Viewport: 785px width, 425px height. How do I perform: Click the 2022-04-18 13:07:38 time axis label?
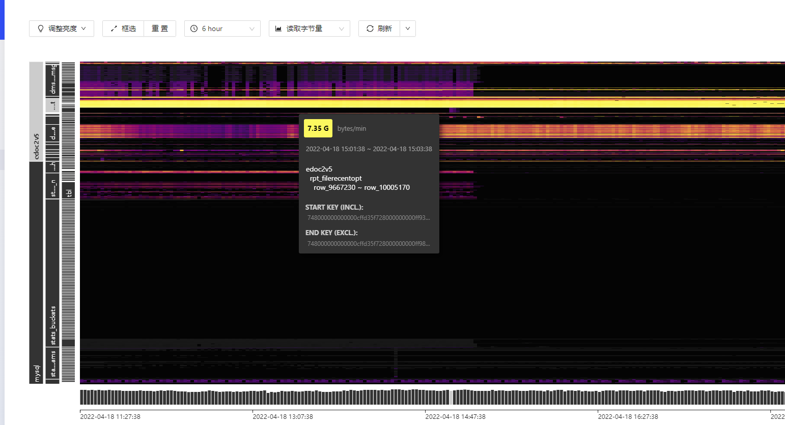(283, 416)
